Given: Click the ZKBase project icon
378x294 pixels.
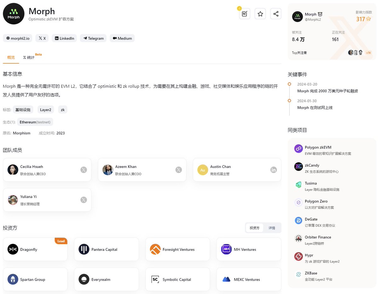Looking at the screenshot, I should (x=298, y=274).
